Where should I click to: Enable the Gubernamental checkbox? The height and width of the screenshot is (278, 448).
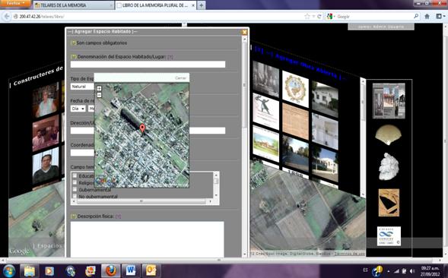point(75,190)
